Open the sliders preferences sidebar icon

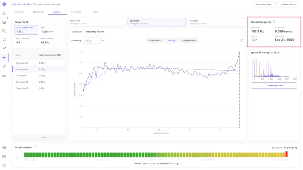[4, 156]
